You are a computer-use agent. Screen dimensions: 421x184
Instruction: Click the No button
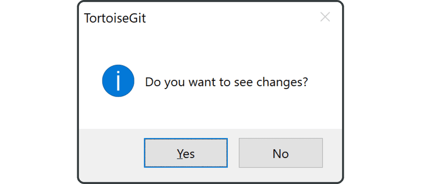(x=281, y=153)
